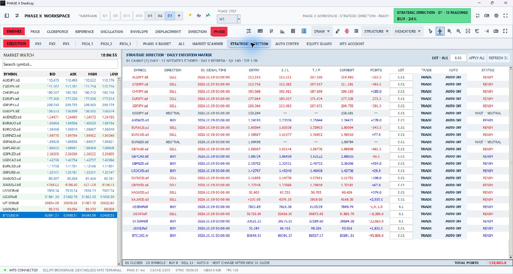Switch to the MARKET SCANNER tab

[x=208, y=44]
